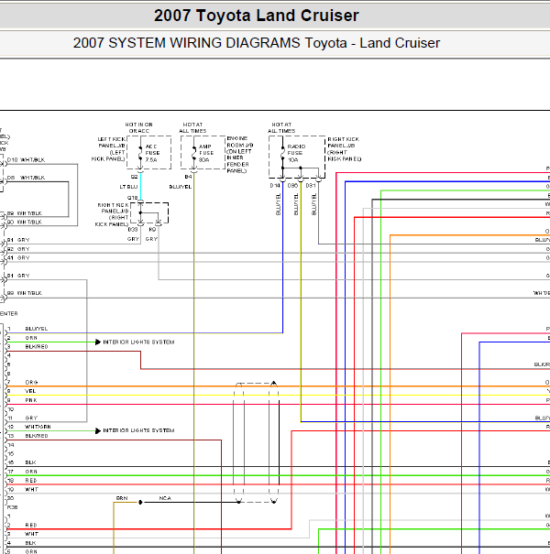This screenshot has height=554, width=550.
Task: Select the 'HOT IN ON OR ACC' label
Action: tap(139, 128)
